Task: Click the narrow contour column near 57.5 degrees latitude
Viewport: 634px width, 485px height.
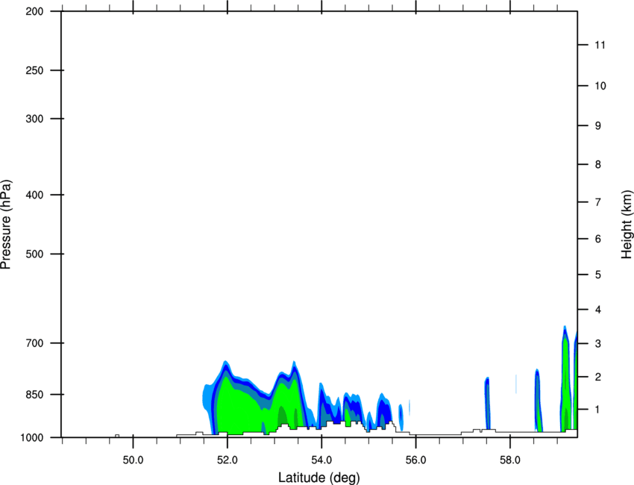Action: tap(487, 403)
